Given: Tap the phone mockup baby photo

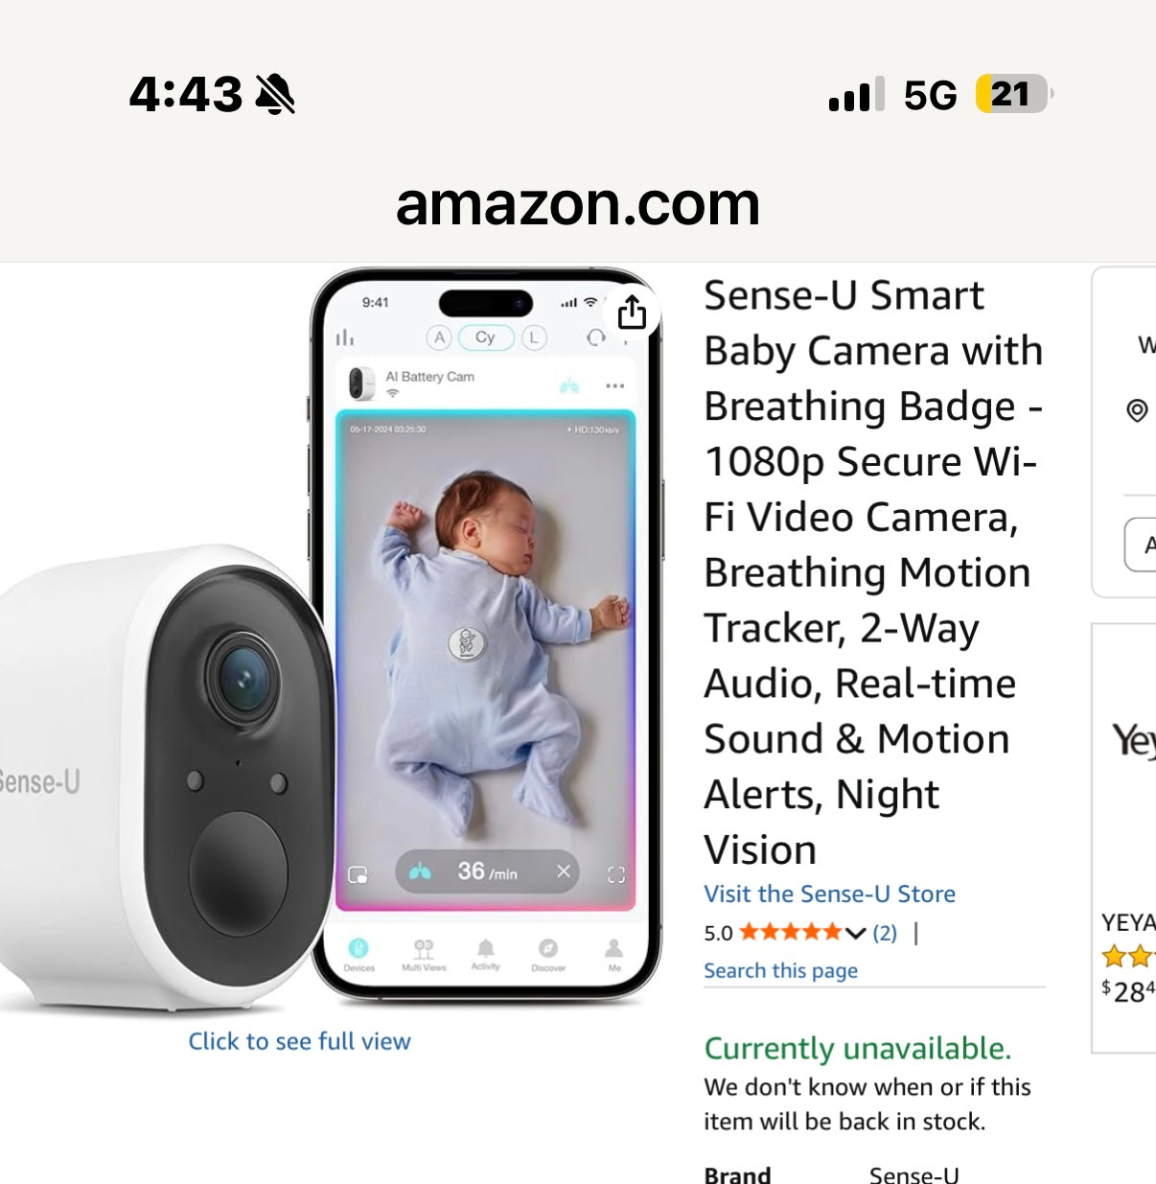Looking at the screenshot, I should coord(485,652).
